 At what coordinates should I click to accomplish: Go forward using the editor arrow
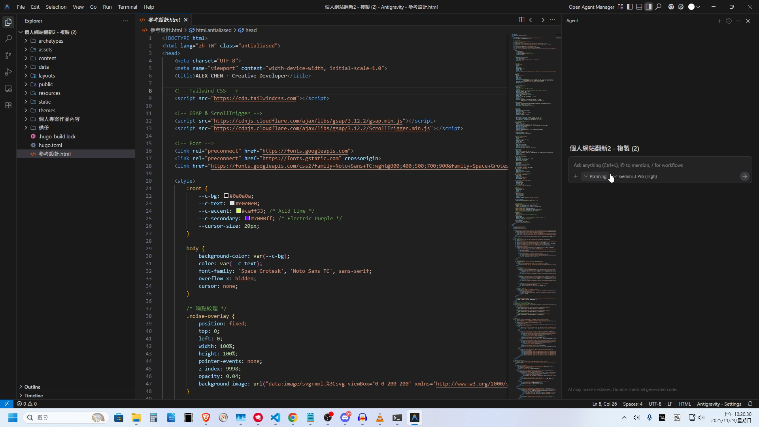click(542, 20)
